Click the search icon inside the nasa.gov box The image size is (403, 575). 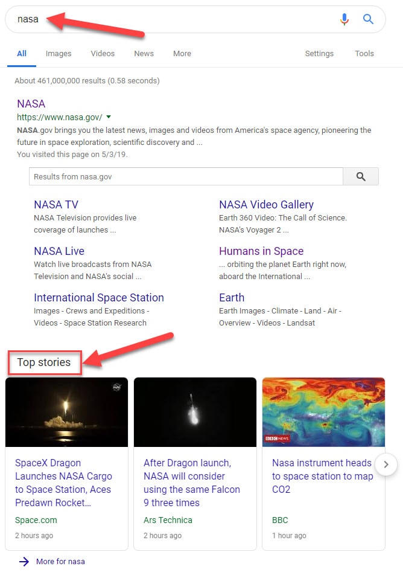[361, 176]
